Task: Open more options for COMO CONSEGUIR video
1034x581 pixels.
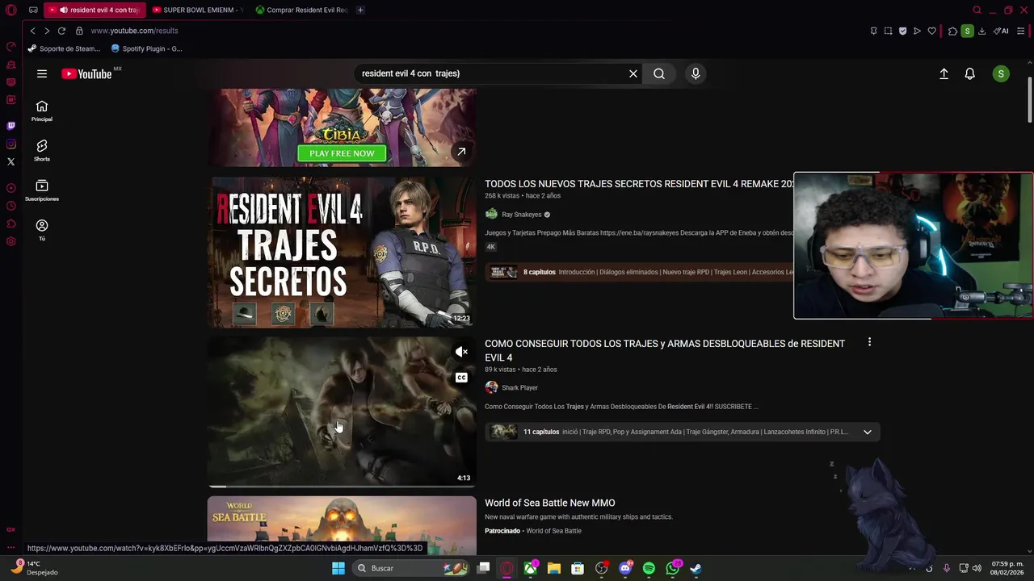Action: click(x=869, y=342)
